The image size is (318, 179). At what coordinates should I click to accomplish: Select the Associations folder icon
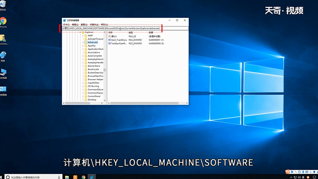tap(86, 53)
